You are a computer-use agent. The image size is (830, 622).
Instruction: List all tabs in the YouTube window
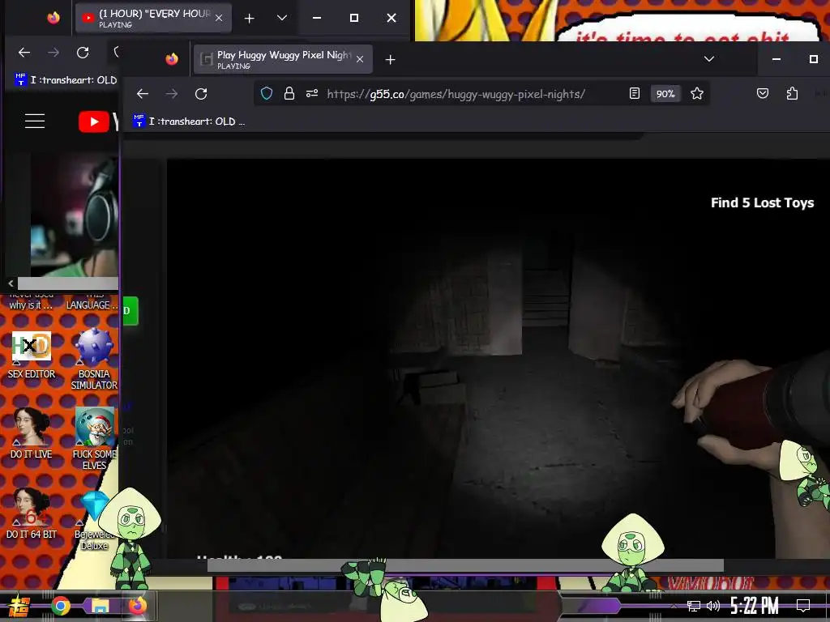[282, 18]
